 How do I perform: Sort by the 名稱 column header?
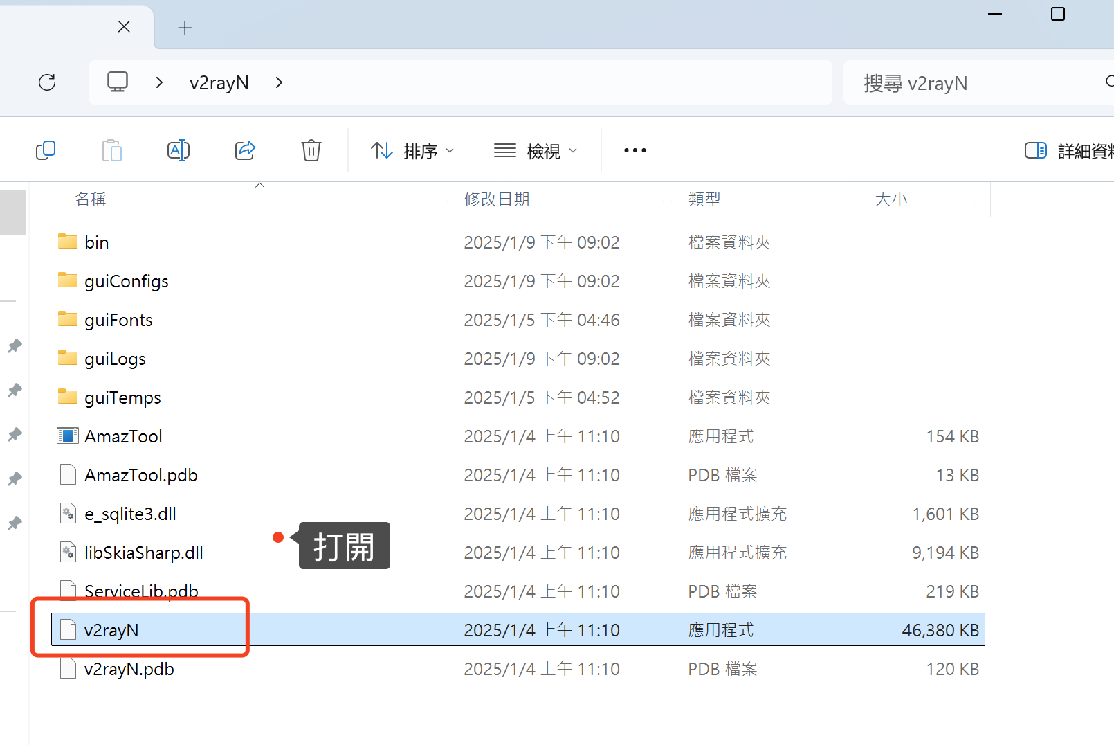(90, 199)
